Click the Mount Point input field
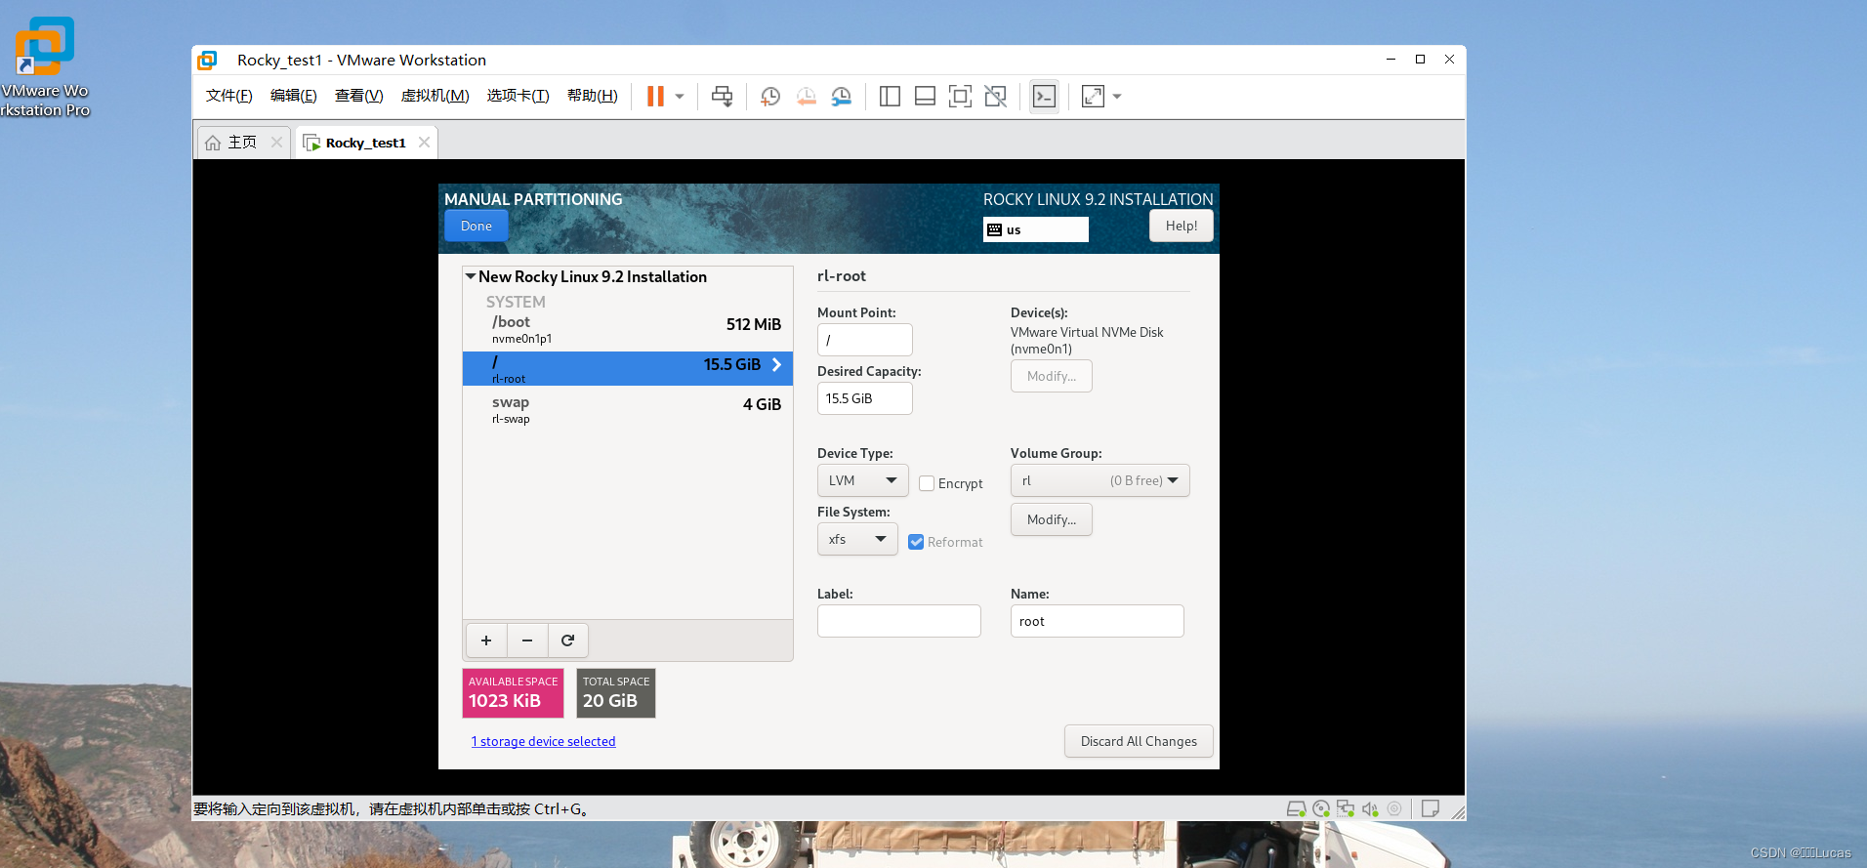Viewport: 1867px width, 868px height. (864, 340)
